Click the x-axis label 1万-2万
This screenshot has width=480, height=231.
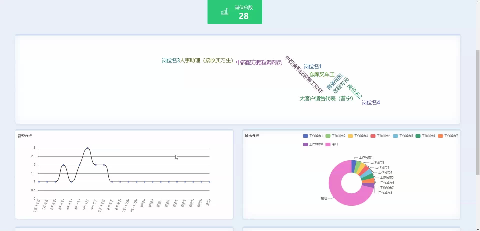[45, 204]
